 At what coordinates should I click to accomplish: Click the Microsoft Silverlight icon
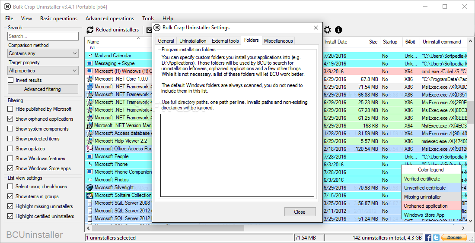pos(90,187)
